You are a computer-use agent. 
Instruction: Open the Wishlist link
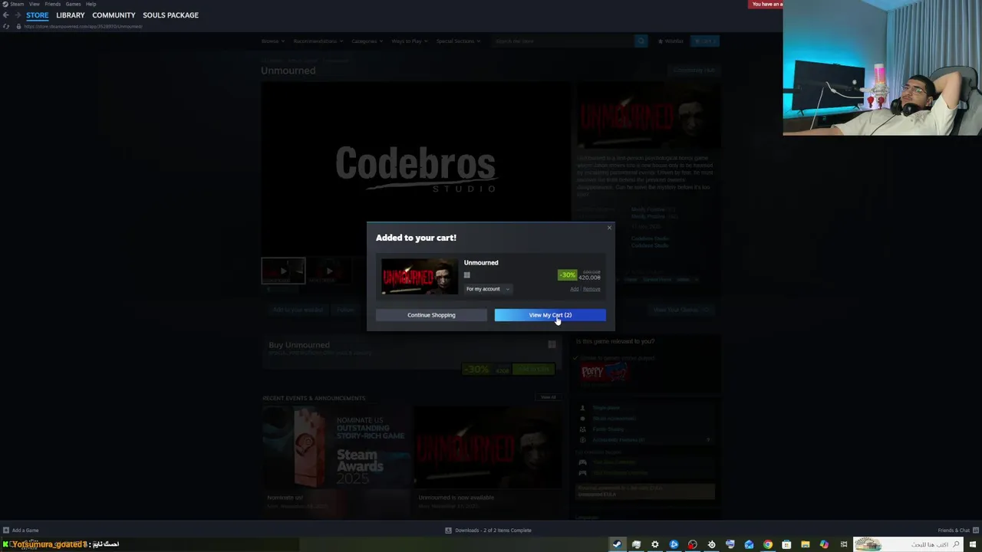click(x=671, y=41)
